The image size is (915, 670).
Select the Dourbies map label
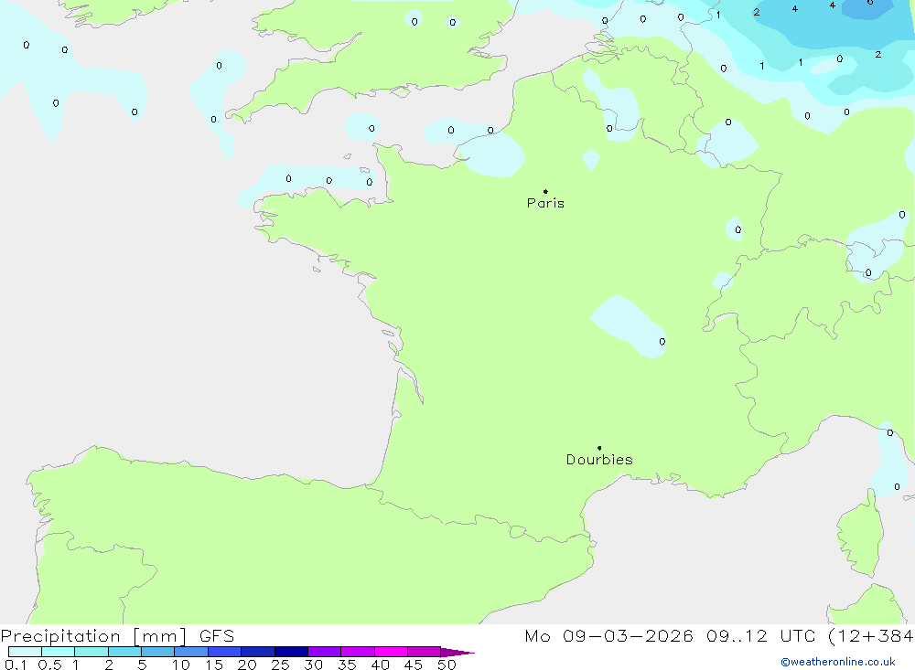click(599, 460)
